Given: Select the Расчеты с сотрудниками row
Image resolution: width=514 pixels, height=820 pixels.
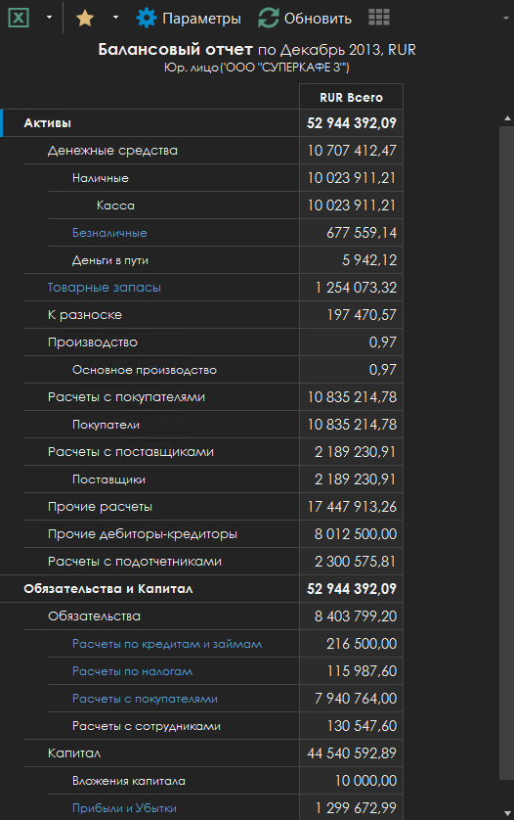Looking at the screenshot, I should (x=225, y=726).
